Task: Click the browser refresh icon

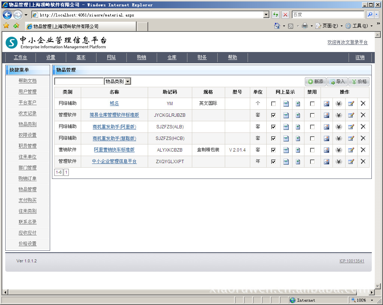Action: 276,15
